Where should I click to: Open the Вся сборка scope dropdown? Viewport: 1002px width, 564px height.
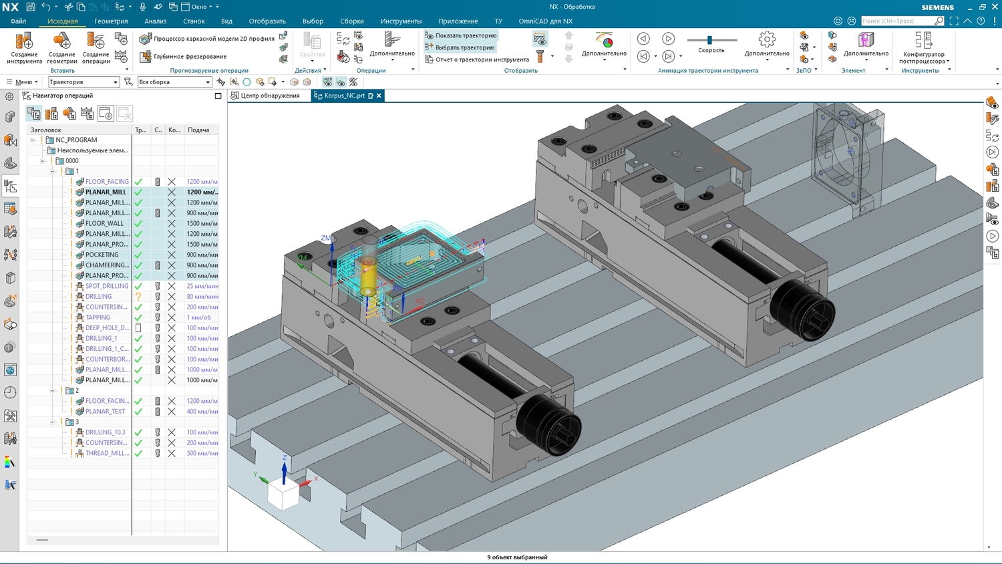pos(207,82)
